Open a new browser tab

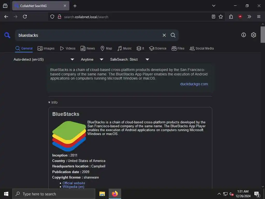(75, 6)
